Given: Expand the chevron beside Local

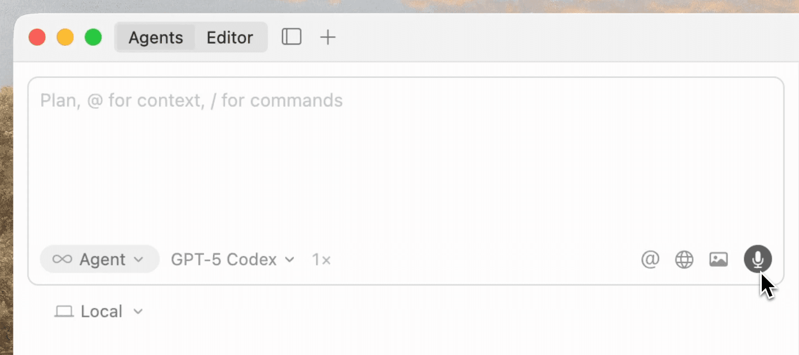Looking at the screenshot, I should pyautogui.click(x=138, y=312).
